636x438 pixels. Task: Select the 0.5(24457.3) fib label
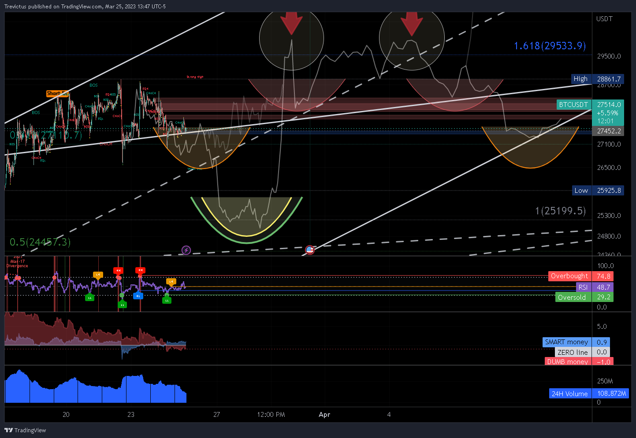pyautogui.click(x=40, y=242)
